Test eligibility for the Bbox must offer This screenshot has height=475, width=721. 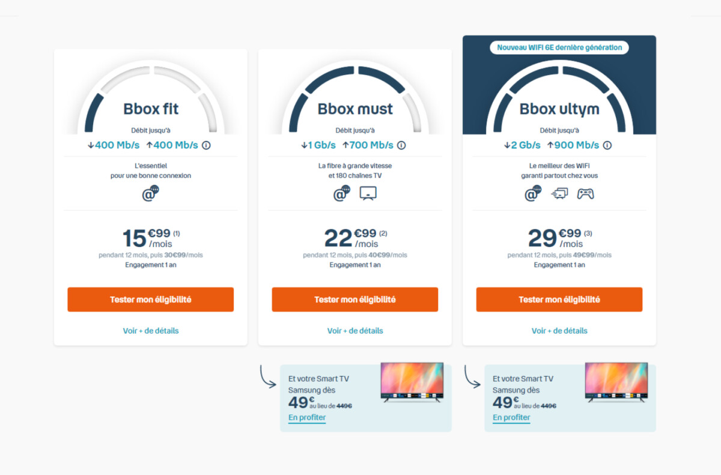pyautogui.click(x=354, y=299)
